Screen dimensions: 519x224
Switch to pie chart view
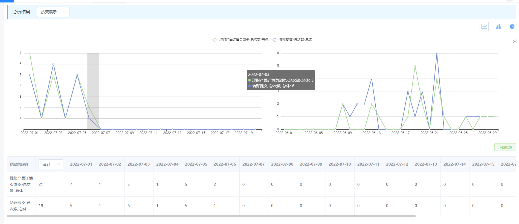(512, 26)
